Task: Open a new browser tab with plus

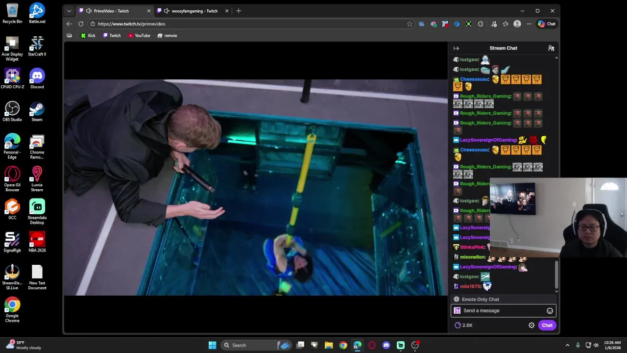Action: [239, 11]
